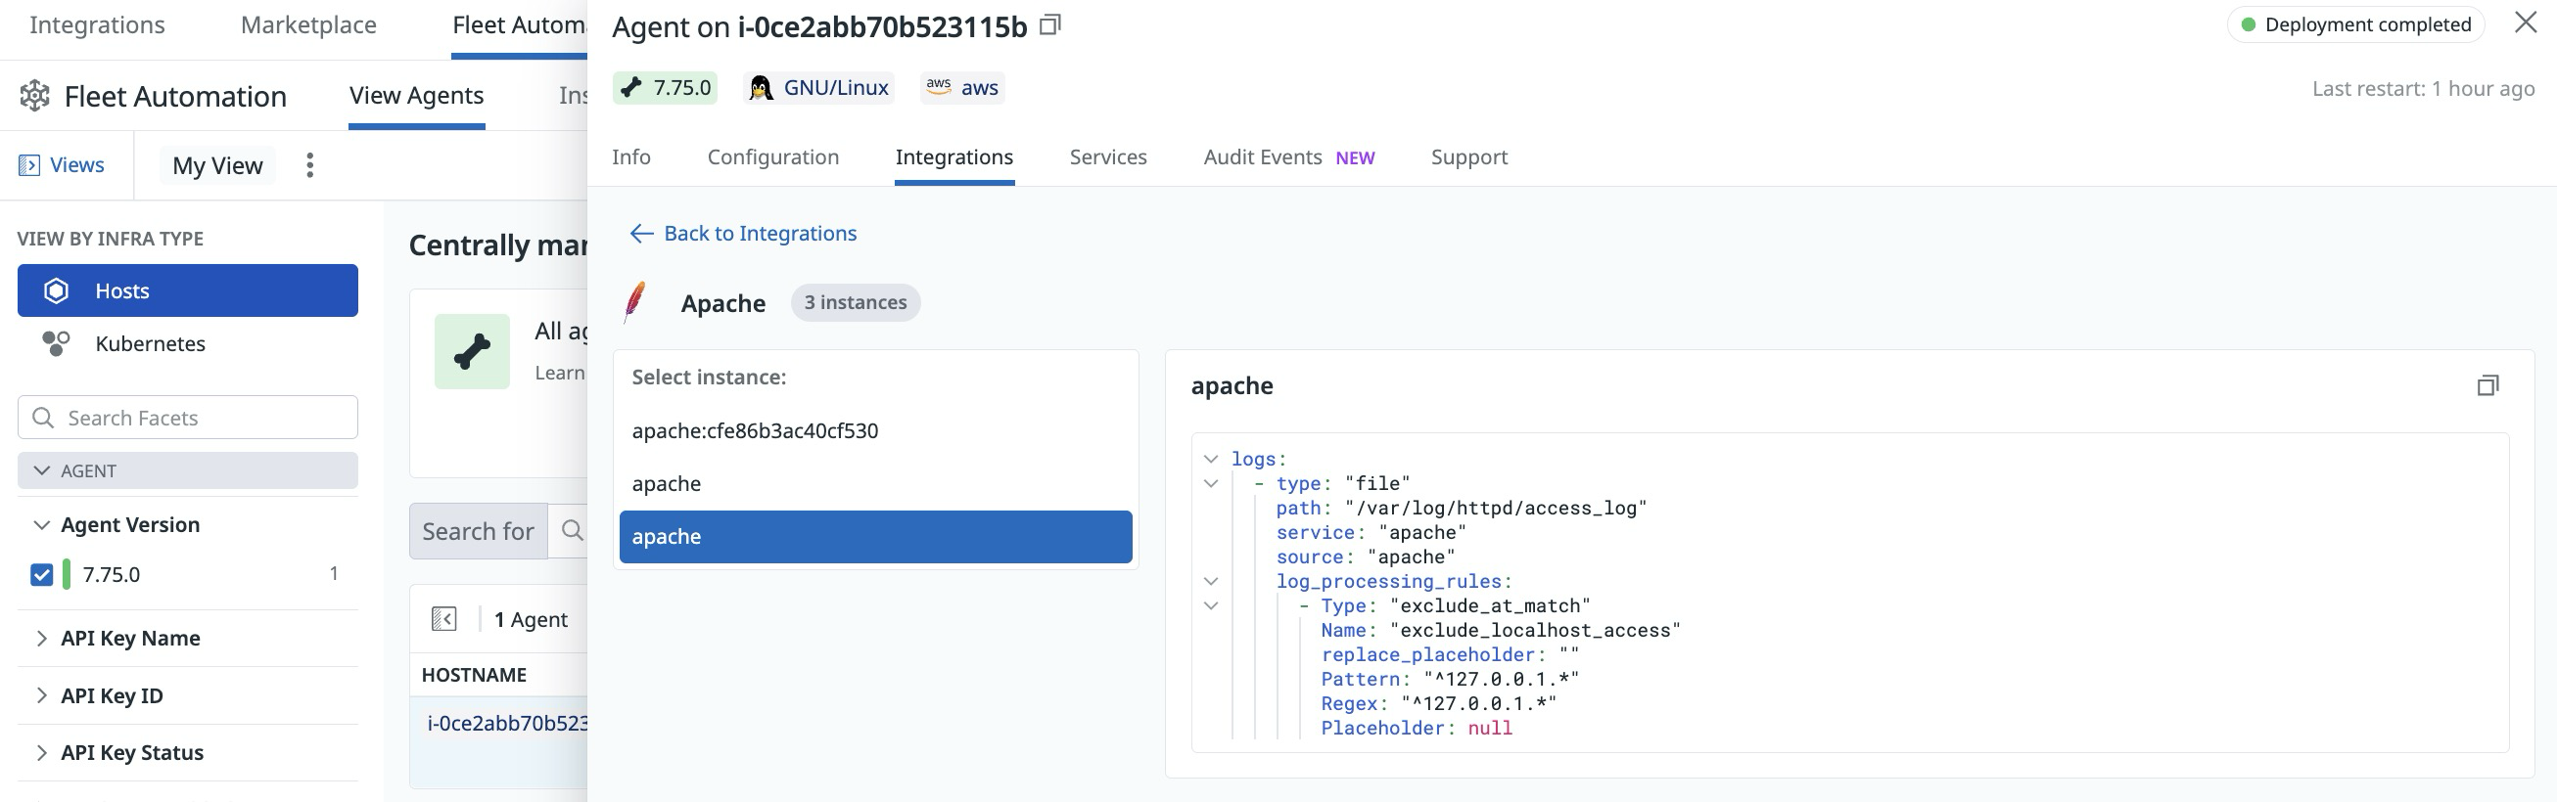2557x802 pixels.
Task: Expand the API Key Name facet
Action: [42, 639]
